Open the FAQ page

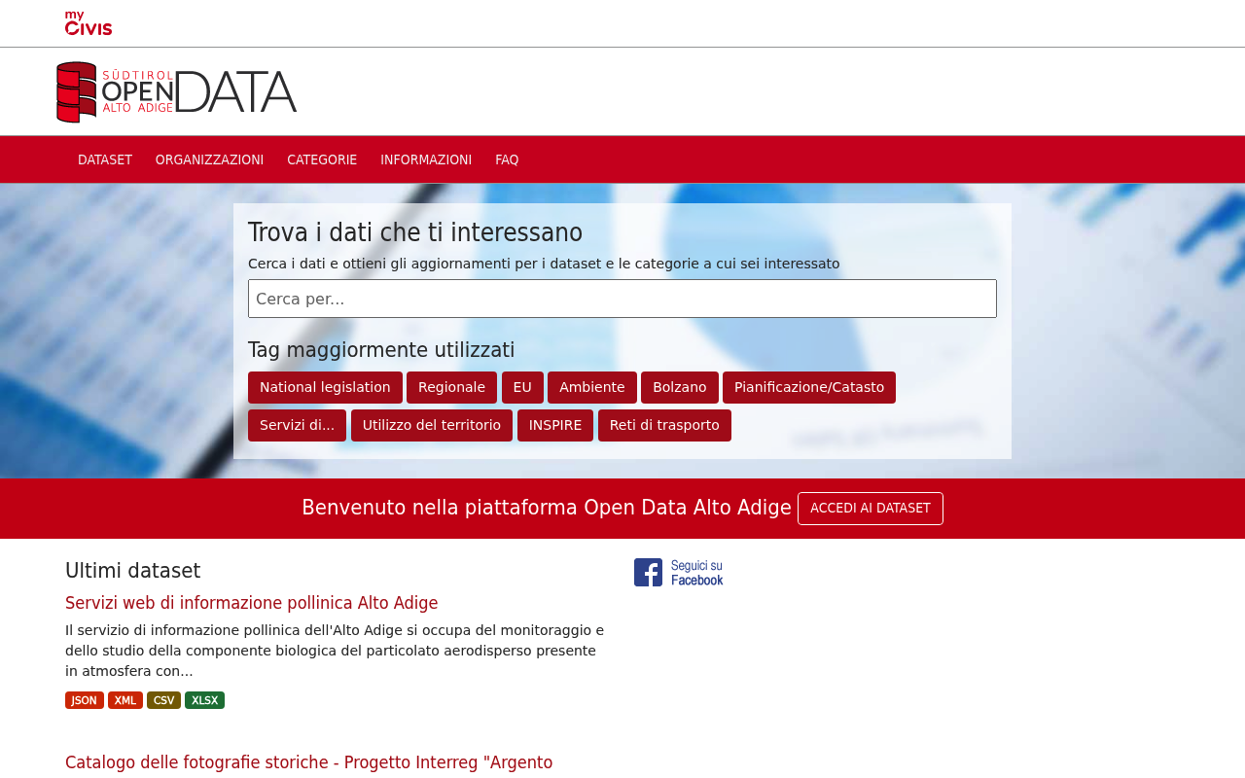tap(507, 159)
